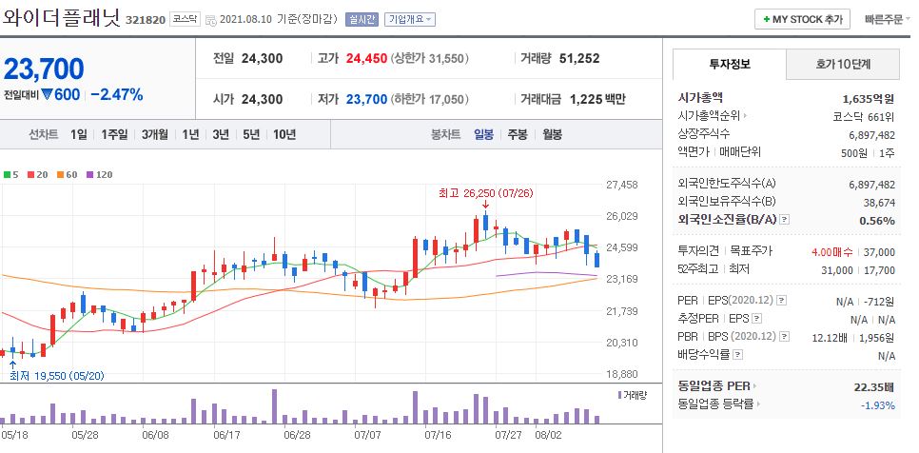Select the 3년 line chart period
This screenshot has height=453, width=919.
click(x=221, y=134)
